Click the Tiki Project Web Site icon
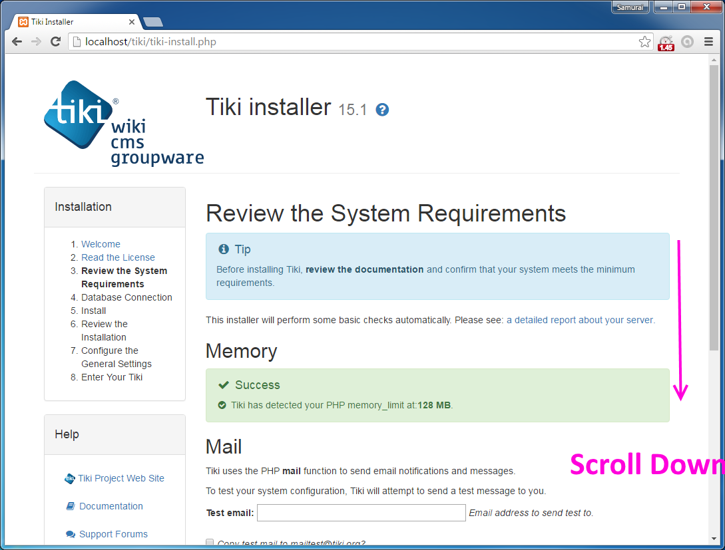725x550 pixels. (x=69, y=478)
